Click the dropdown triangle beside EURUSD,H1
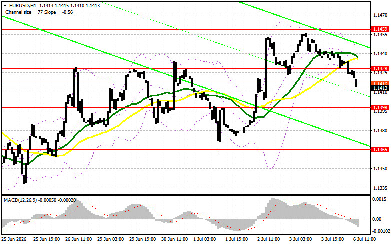The image size is (391, 245). 5,5
